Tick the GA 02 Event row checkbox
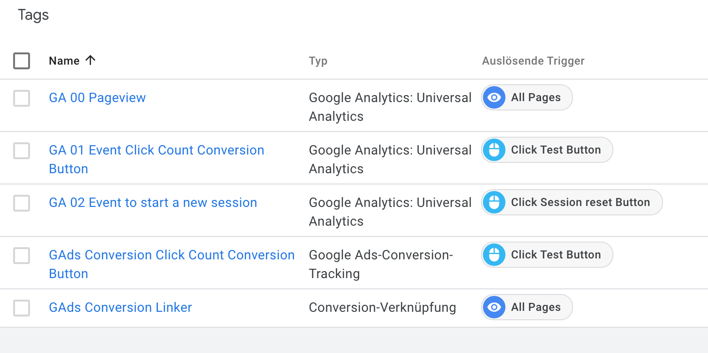The image size is (708, 353). (x=22, y=203)
